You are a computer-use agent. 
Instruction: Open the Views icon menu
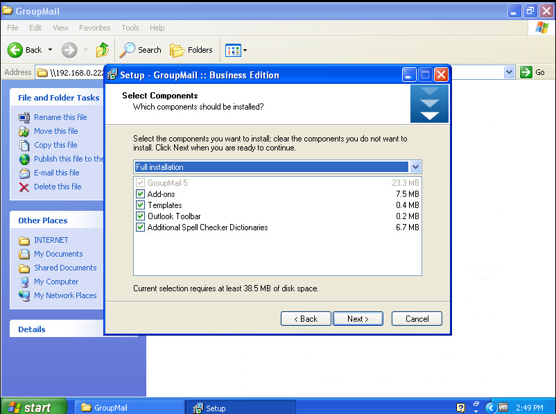(233, 50)
